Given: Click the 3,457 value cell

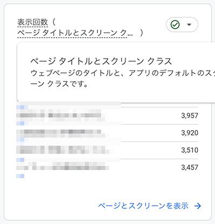Looking at the screenshot, I should pyautogui.click(x=190, y=167).
